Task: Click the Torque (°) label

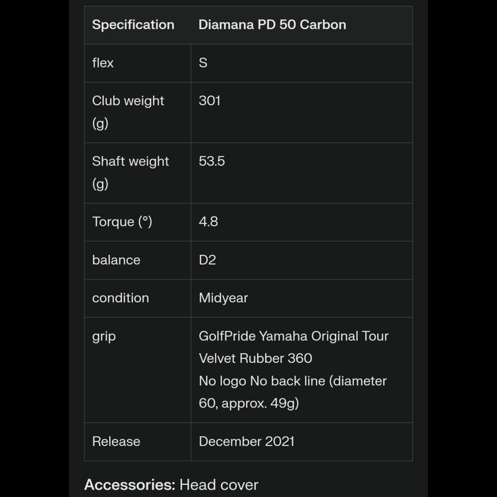Action: pos(123,222)
